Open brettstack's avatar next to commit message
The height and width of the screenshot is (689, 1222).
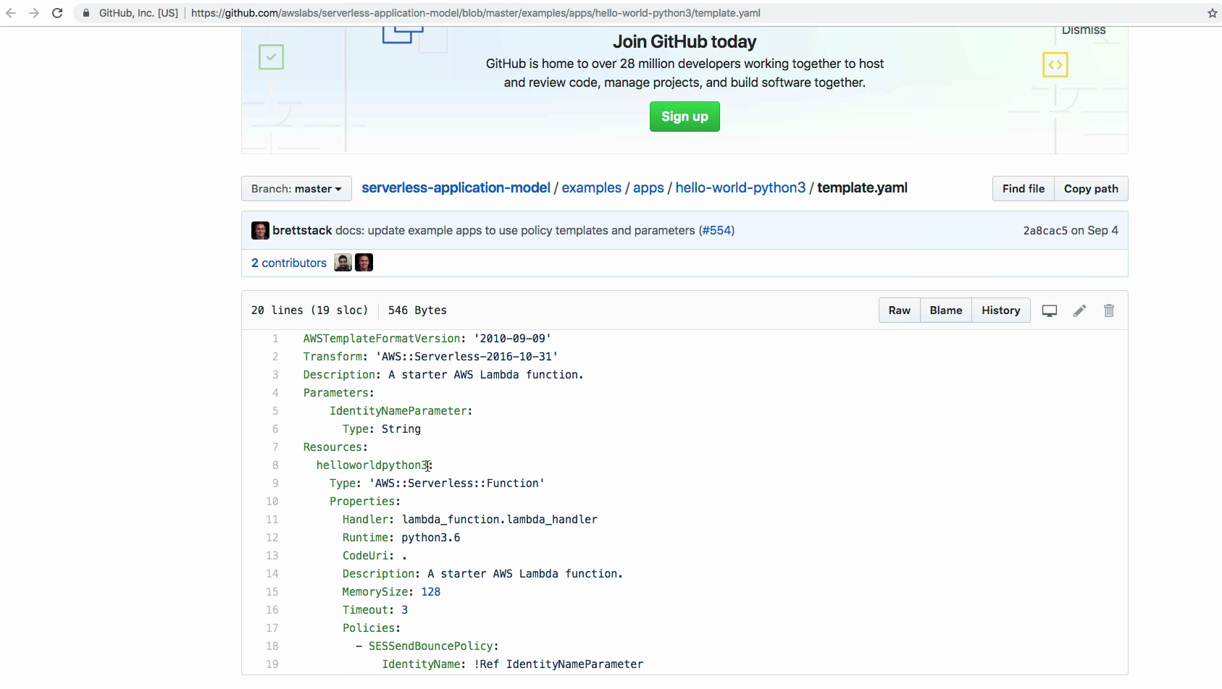(260, 230)
